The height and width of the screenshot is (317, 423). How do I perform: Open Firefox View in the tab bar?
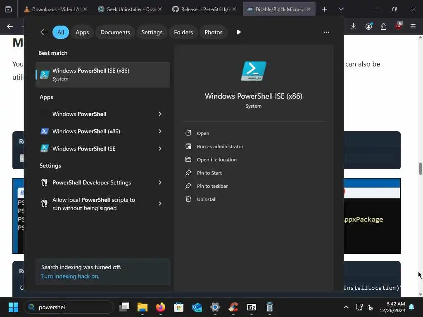[x=8, y=9]
